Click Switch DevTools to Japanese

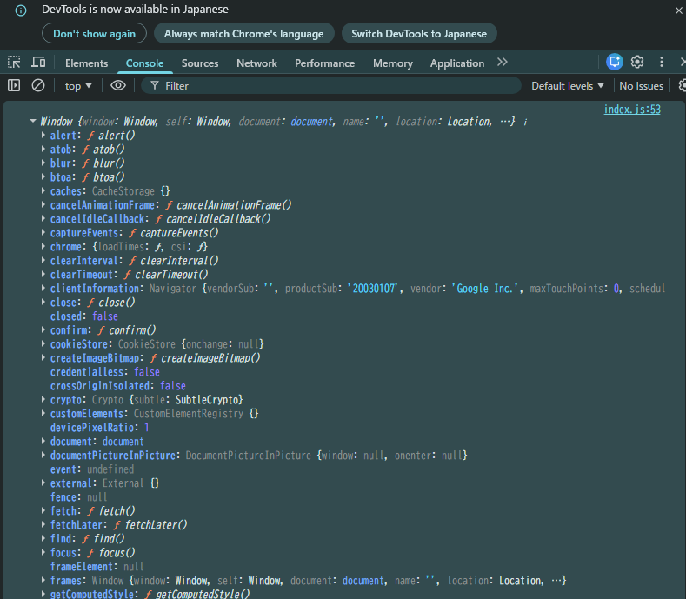pos(419,34)
